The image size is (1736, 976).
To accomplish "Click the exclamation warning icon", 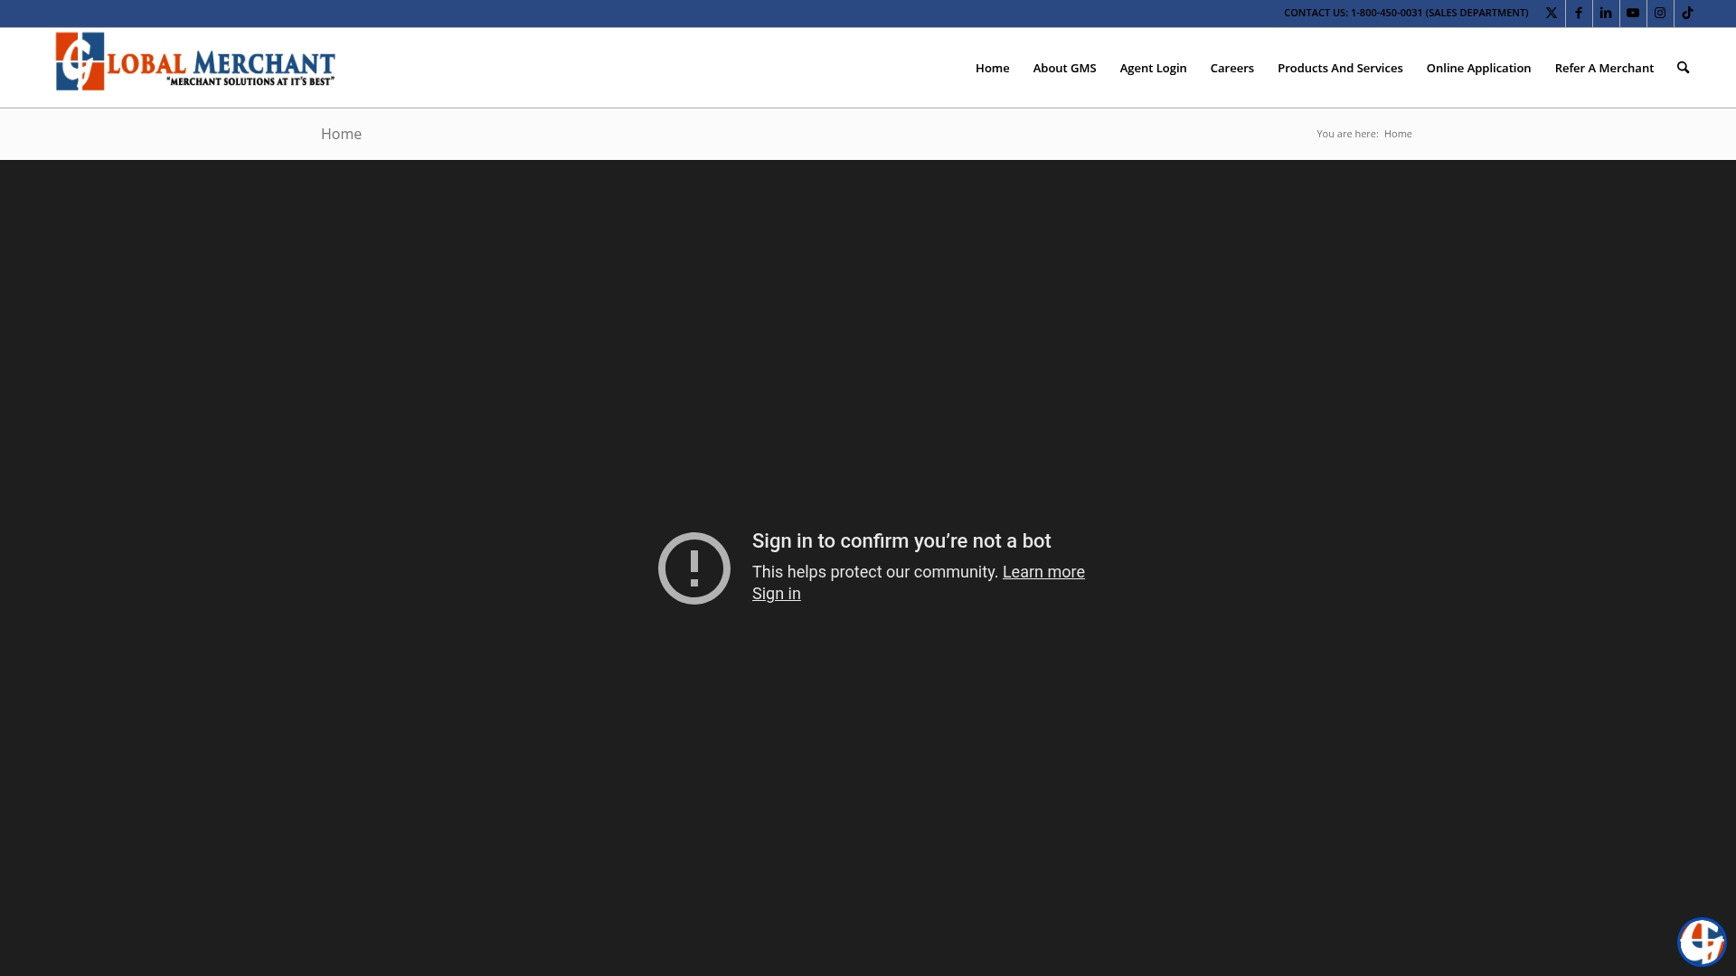I will pos(694,568).
